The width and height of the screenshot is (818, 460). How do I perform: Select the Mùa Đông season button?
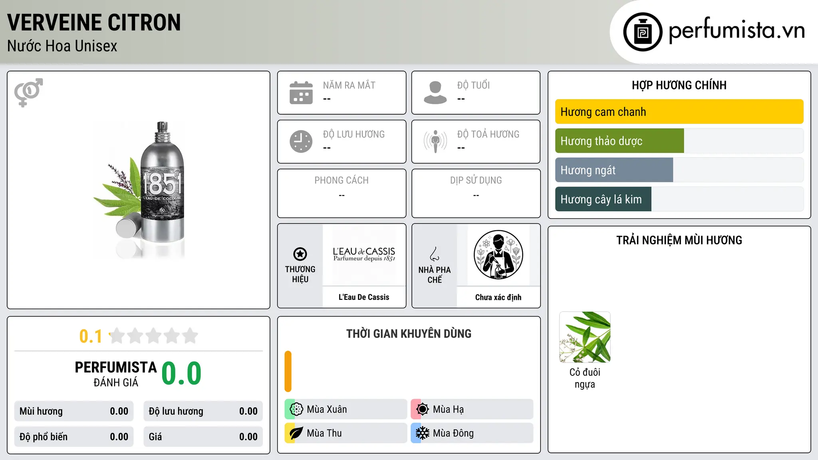click(472, 433)
